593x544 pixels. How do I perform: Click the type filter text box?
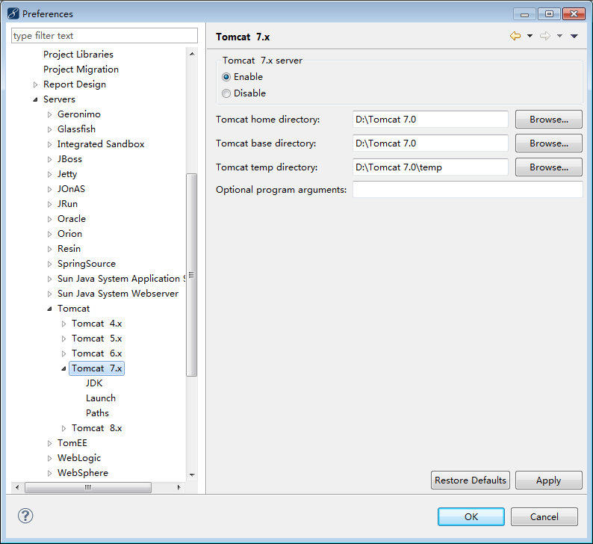point(105,36)
